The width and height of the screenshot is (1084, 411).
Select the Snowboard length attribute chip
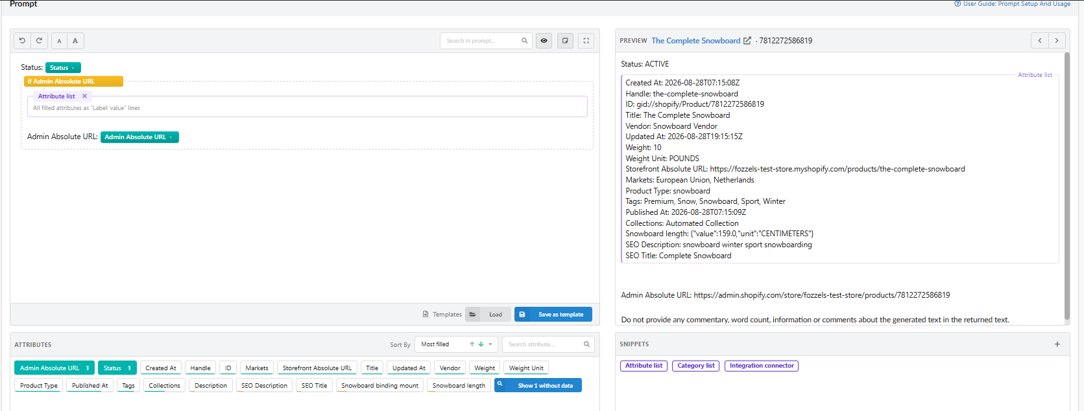459,386
